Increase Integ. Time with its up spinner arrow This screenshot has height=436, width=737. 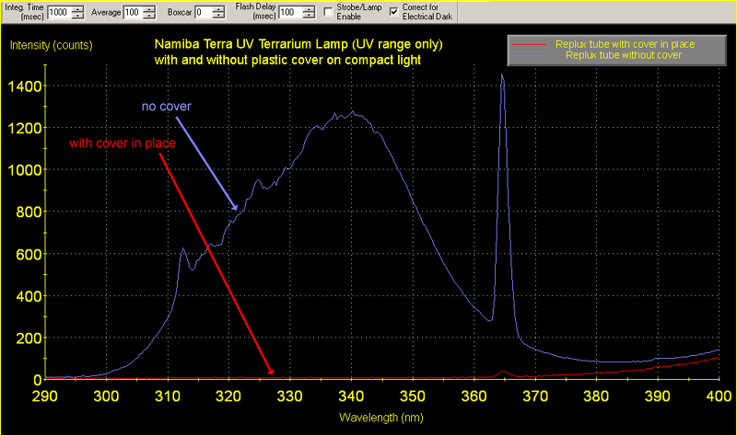tap(78, 9)
